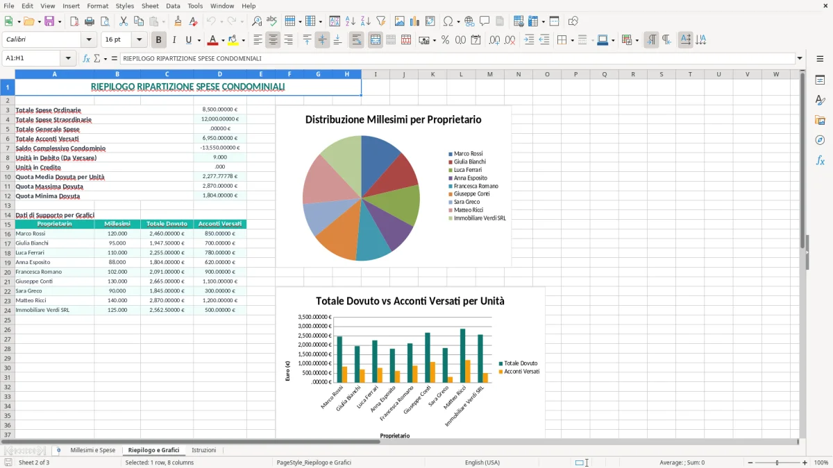This screenshot has width=833, height=468.
Task: Toggle Center Horizontally alignment
Action: coord(273,40)
